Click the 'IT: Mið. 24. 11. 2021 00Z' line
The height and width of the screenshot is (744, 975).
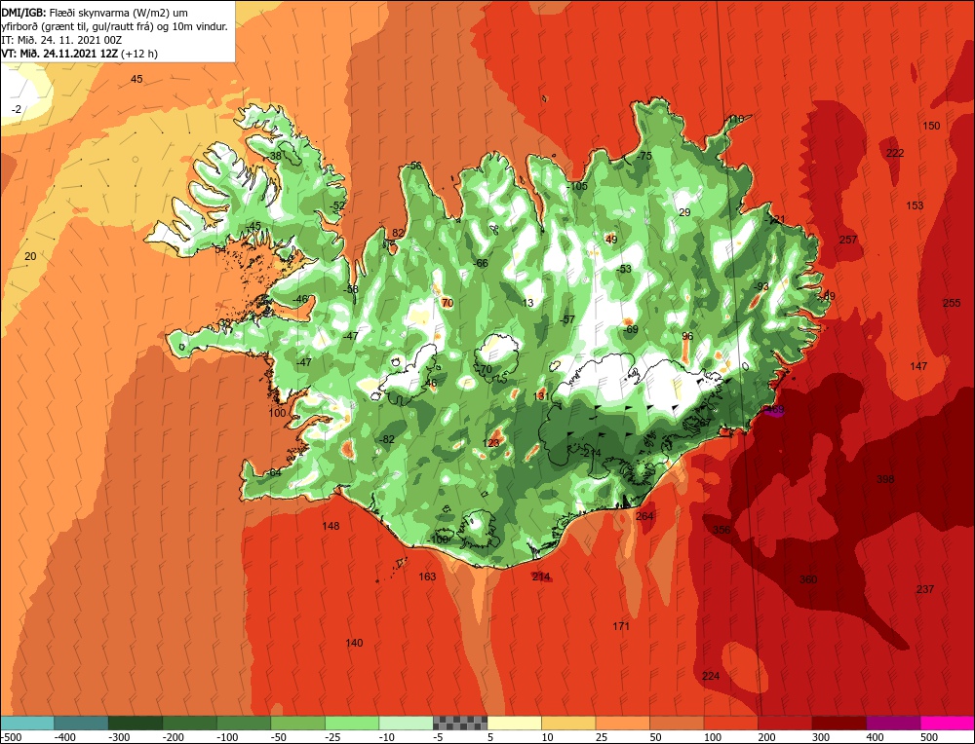coord(61,40)
